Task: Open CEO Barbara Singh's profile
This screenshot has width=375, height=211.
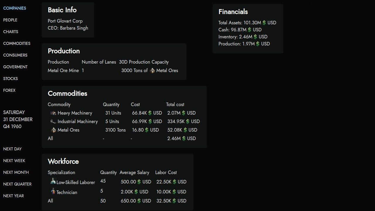Action: pos(74,28)
